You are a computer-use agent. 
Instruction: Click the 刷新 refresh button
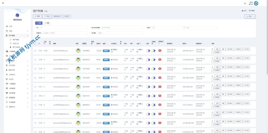pyautogui.click(x=37, y=16)
